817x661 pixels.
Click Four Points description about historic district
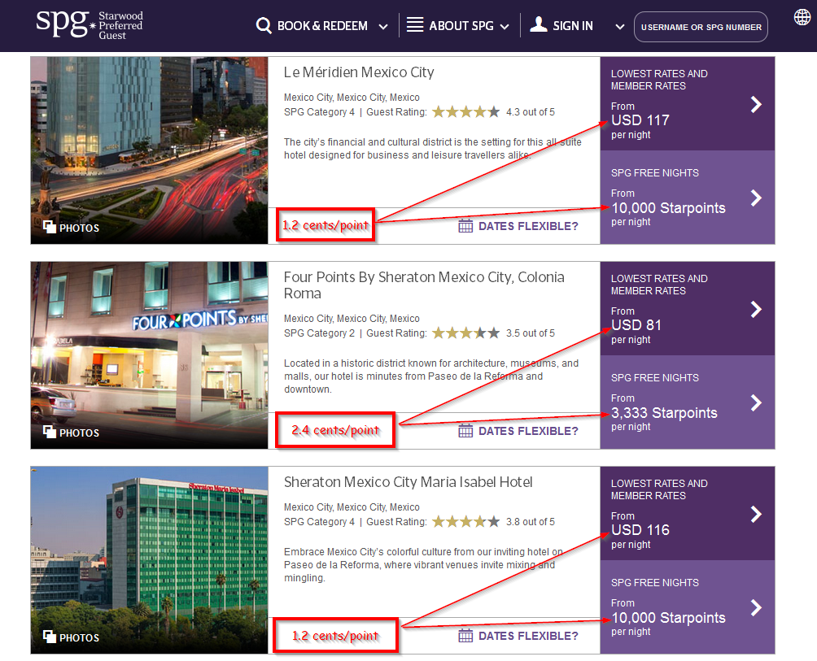pyautogui.click(x=431, y=376)
